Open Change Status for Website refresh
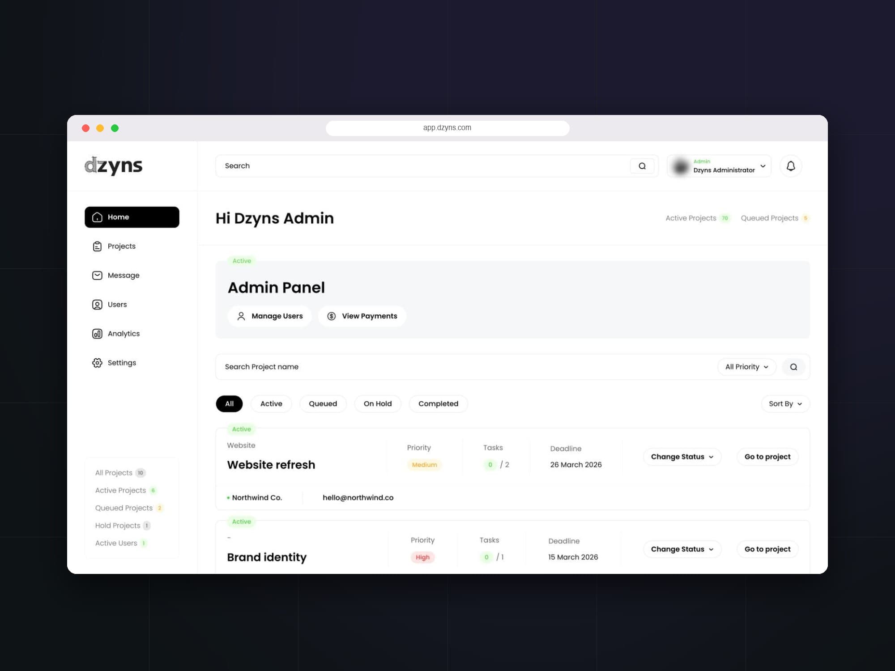 coord(682,457)
